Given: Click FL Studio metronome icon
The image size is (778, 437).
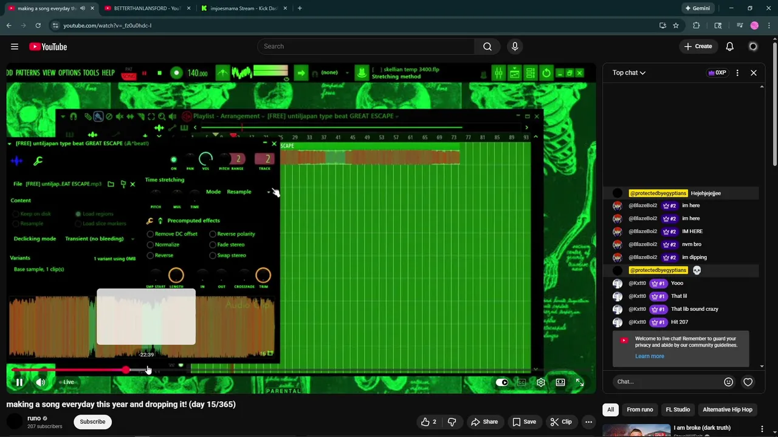Looking at the screenshot, I should point(222,73).
